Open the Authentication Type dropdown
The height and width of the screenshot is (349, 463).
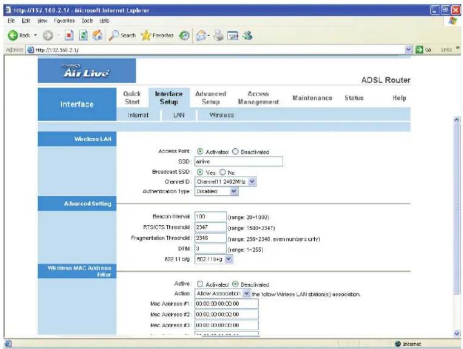(x=234, y=191)
